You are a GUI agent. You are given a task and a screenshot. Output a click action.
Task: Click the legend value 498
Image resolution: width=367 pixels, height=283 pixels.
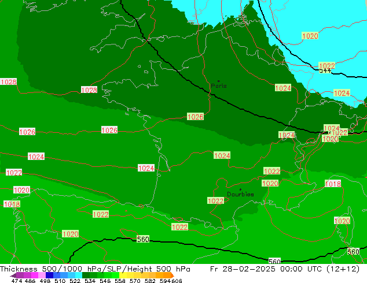pos(45,281)
